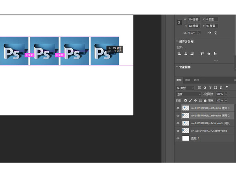
Task: Select the fmt=auto 拷贝 layer thumbnail
Action: point(186,123)
